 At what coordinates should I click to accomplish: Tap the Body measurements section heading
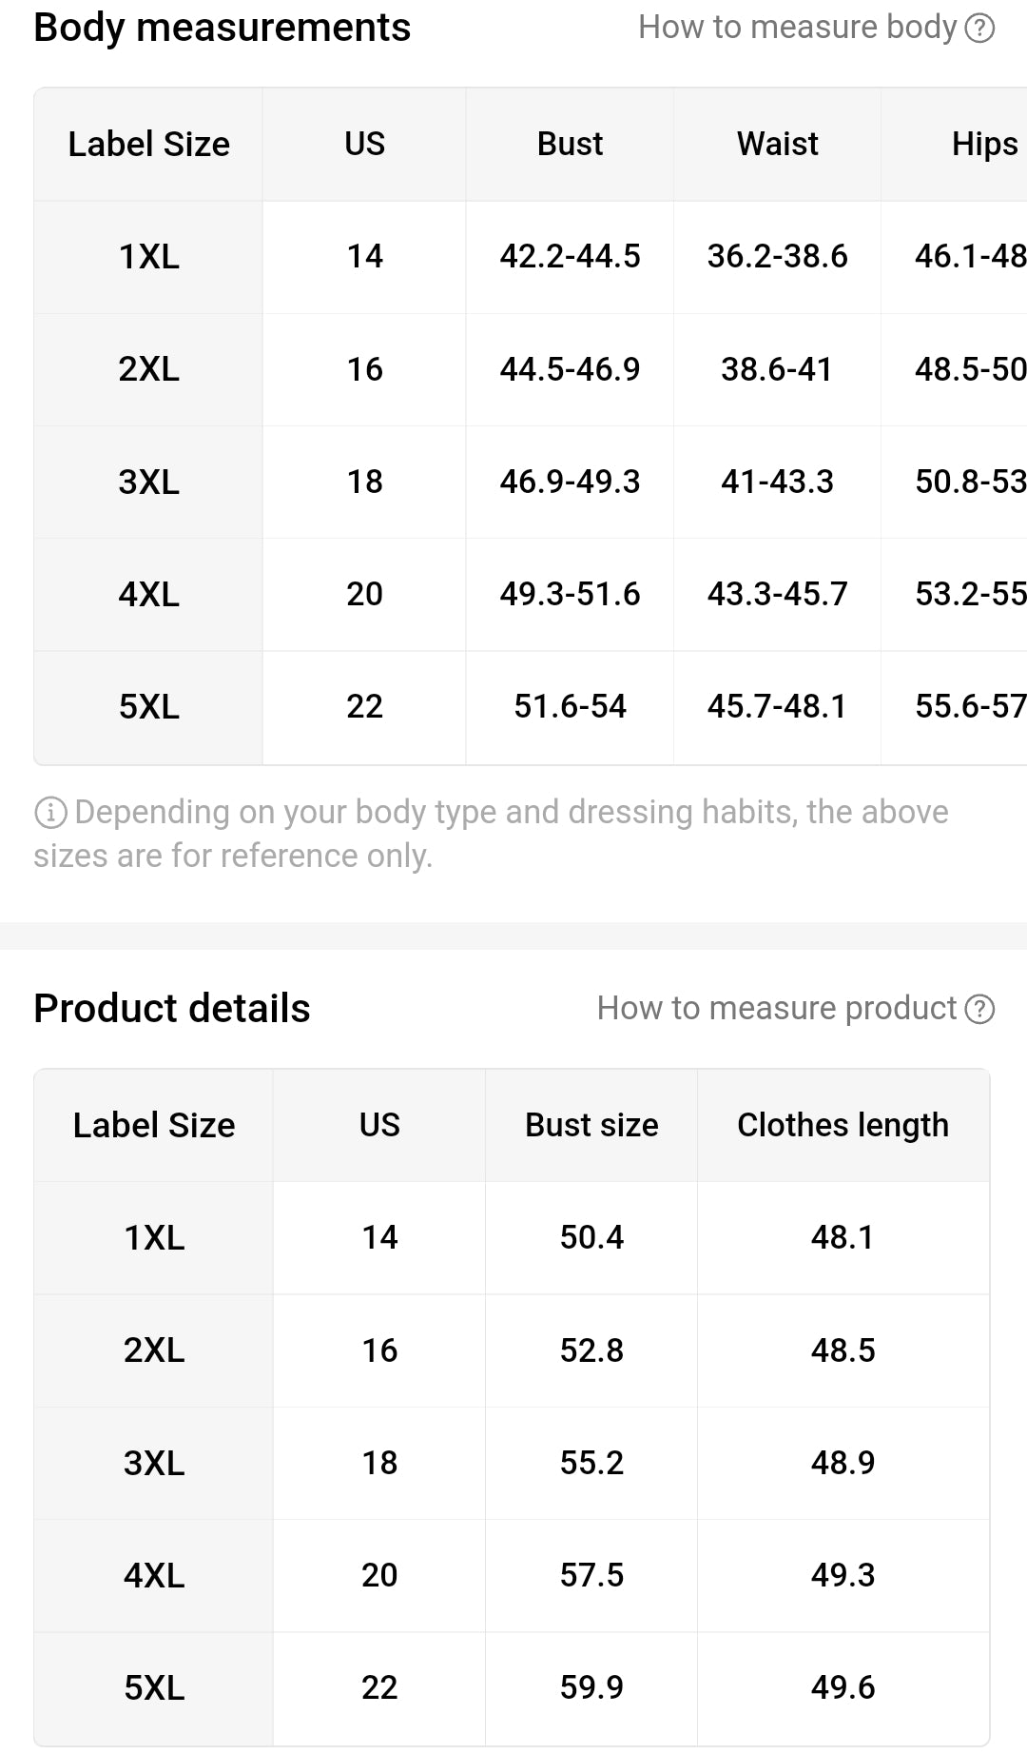222,28
